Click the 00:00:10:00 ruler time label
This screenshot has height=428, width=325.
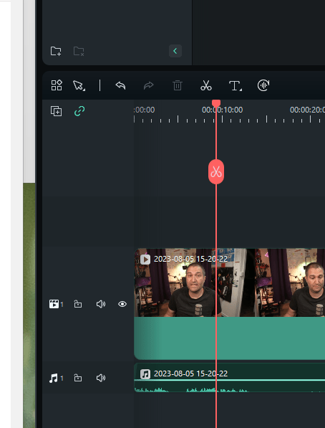point(222,110)
